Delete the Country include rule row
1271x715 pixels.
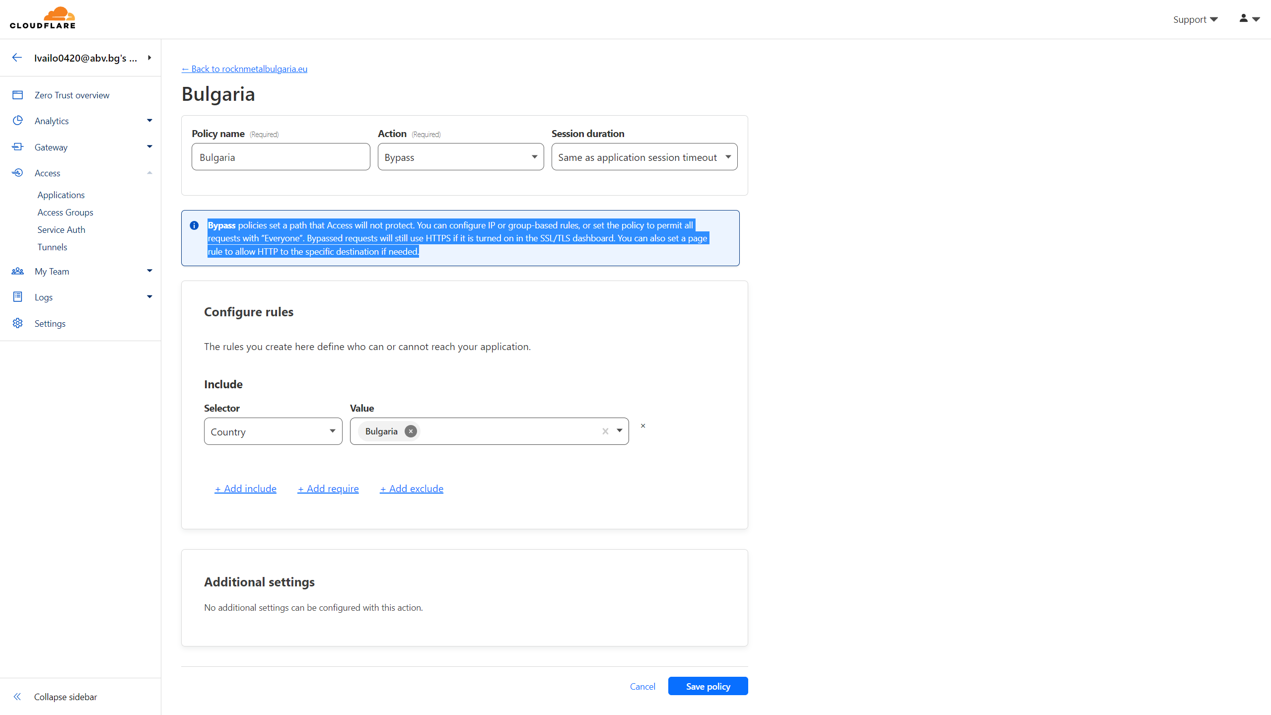point(643,426)
